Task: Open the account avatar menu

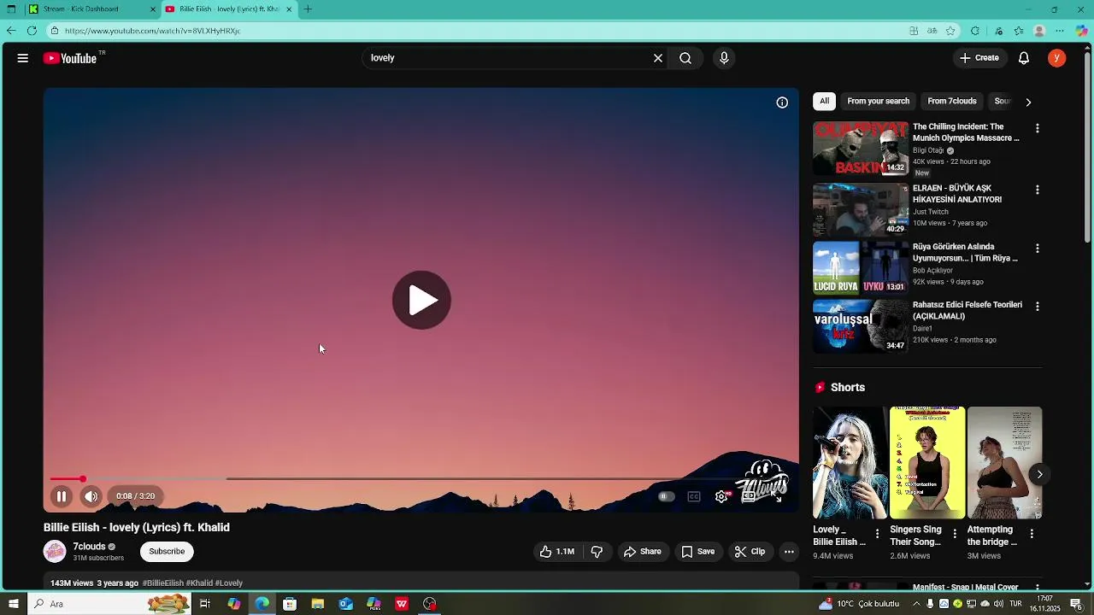Action: [x=1057, y=58]
